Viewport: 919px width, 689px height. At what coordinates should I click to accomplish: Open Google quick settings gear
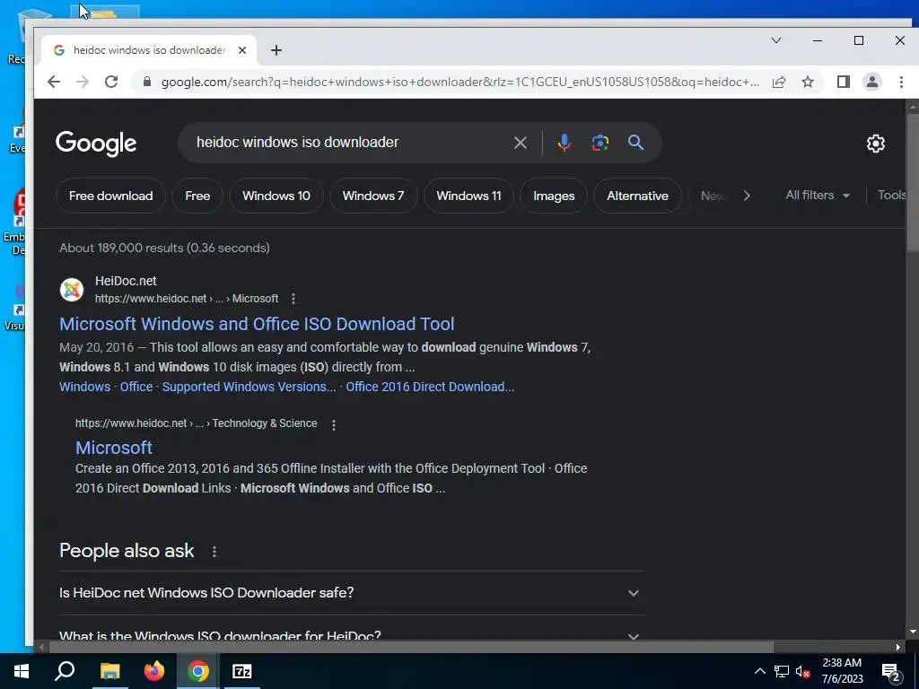tap(876, 144)
